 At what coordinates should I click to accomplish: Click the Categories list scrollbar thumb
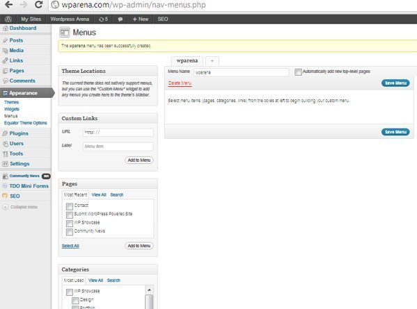point(149,302)
